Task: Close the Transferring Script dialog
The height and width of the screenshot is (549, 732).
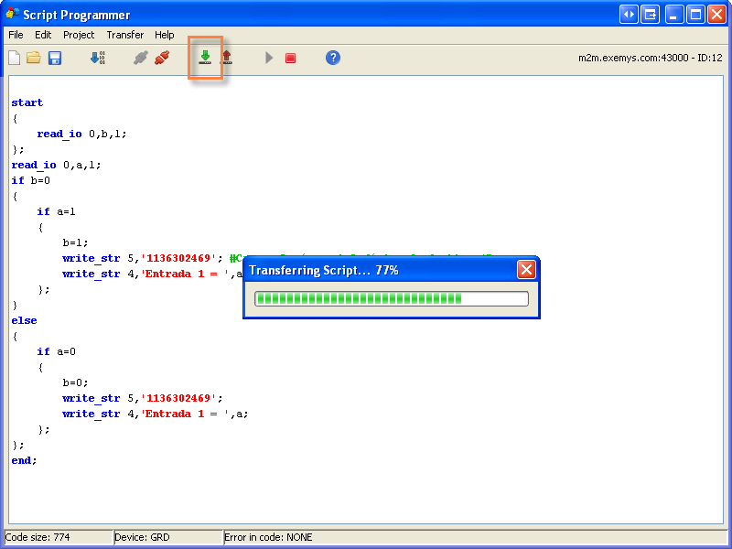Action: coord(526,270)
